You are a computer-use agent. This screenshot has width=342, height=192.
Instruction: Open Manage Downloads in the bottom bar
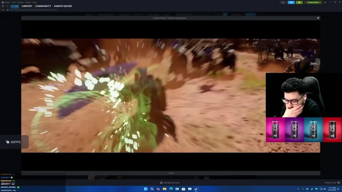pyautogui.click(x=170, y=183)
